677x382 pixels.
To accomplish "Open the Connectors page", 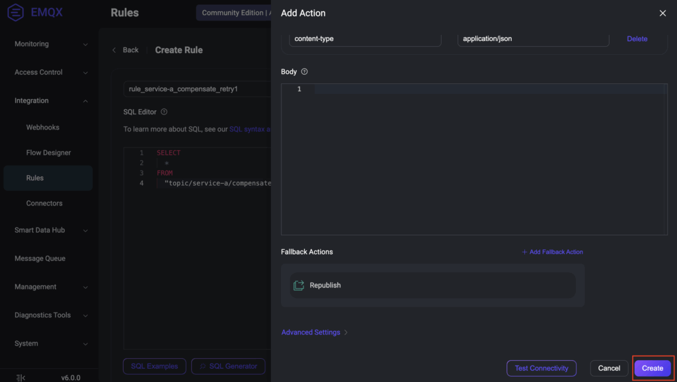I will click(x=44, y=204).
